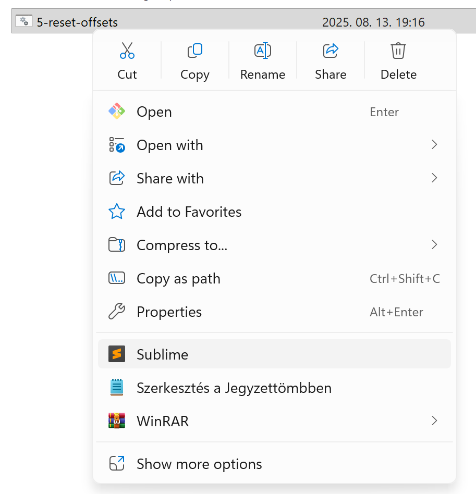Select Open from the context menu
The image size is (476, 494).
click(x=154, y=112)
